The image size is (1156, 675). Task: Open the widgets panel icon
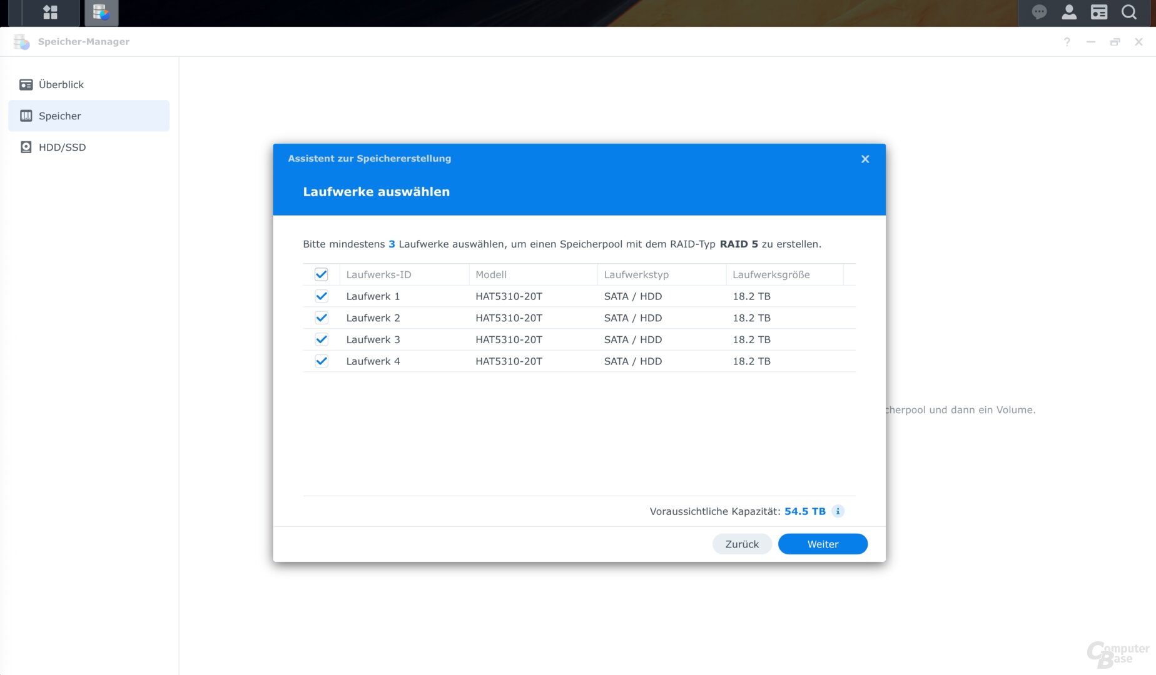[1099, 12]
